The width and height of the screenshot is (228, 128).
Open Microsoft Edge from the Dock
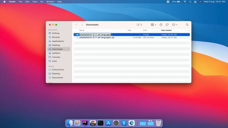click(x=131, y=123)
